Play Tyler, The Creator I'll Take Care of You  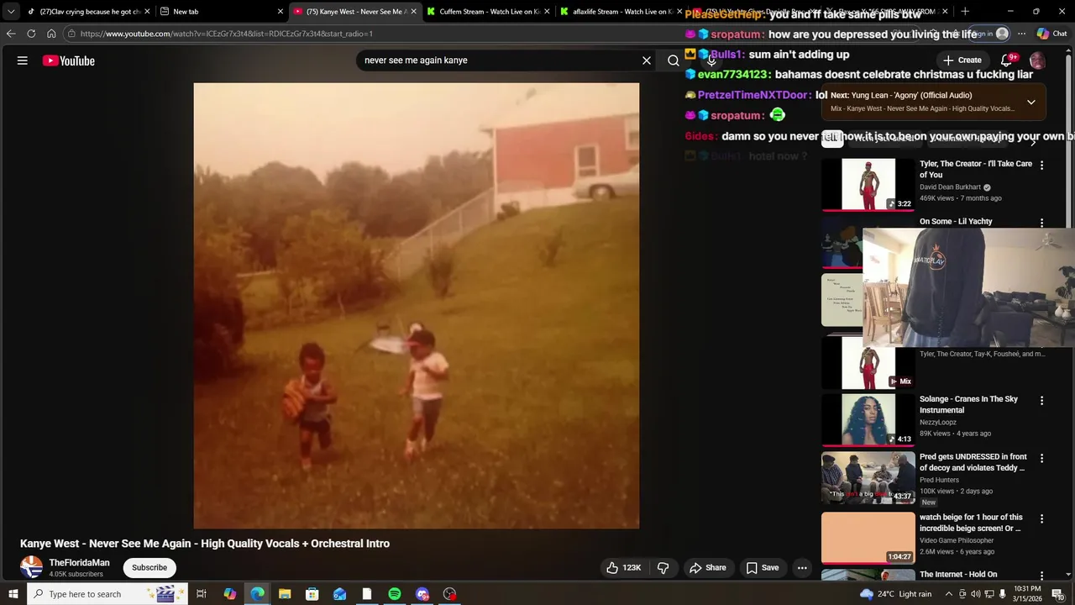[x=976, y=169]
